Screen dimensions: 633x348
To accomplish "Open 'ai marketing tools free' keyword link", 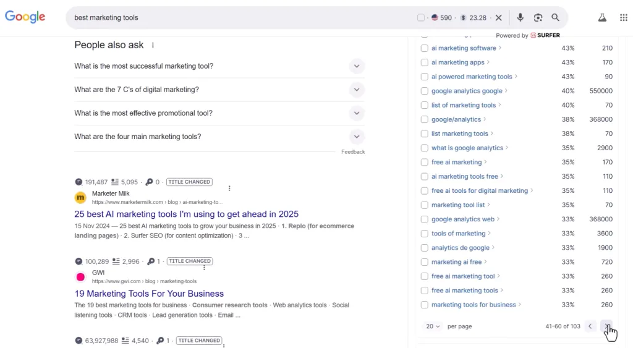I will (465, 176).
